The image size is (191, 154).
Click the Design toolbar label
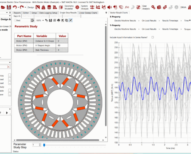tap(31, 7)
